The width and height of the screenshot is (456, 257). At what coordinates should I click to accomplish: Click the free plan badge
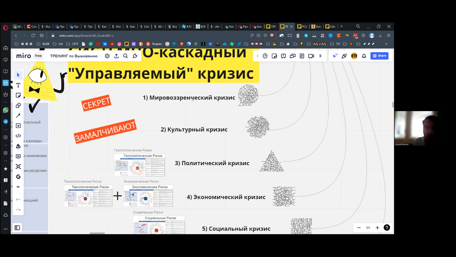[x=38, y=56]
